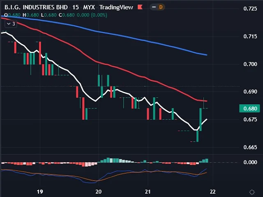The width and height of the screenshot is (263, 197).
Task: Open chart settings gear icon
Action: 252,192
